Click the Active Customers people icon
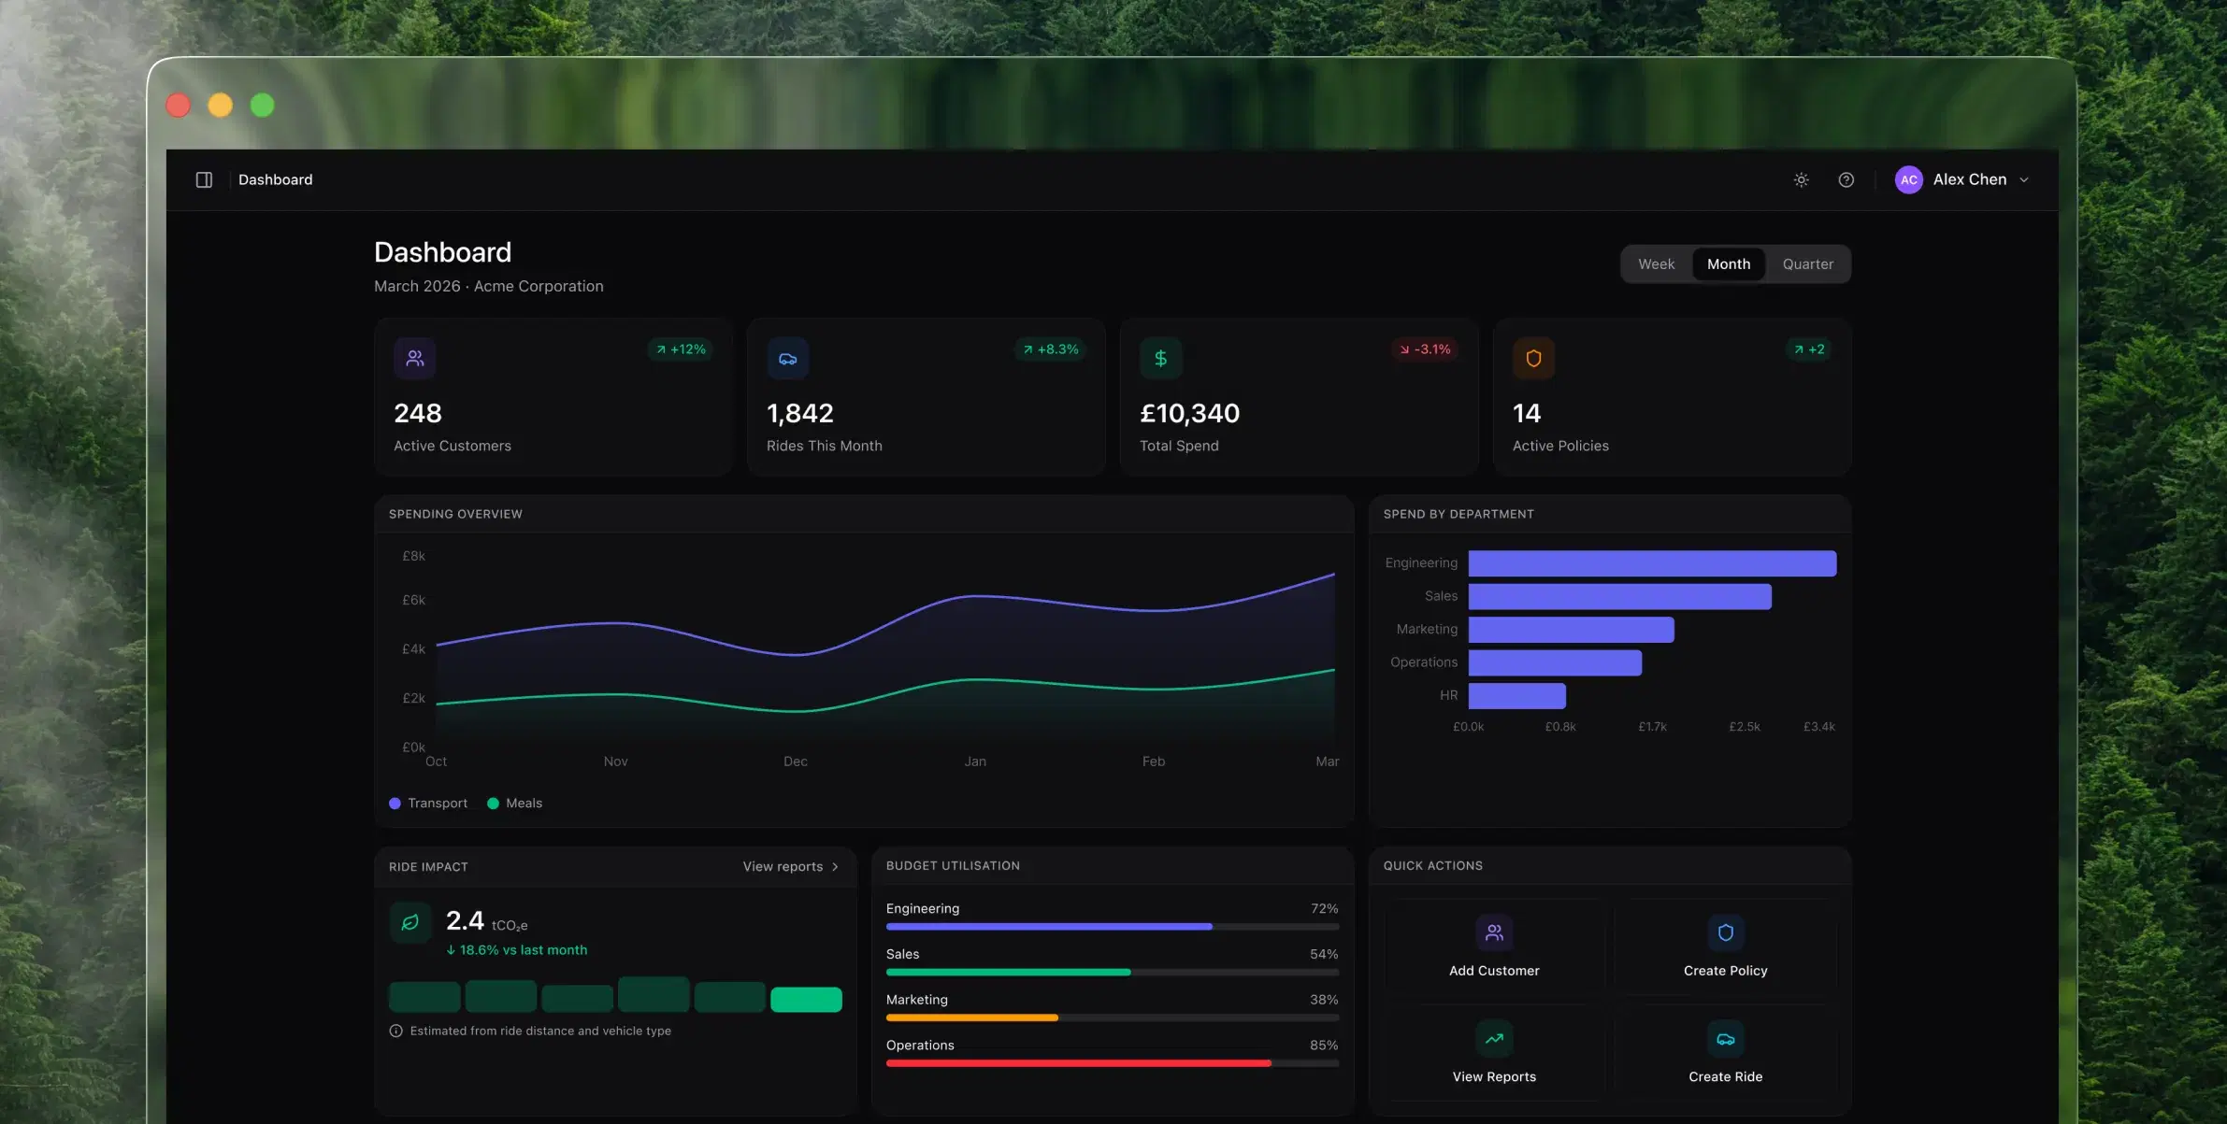 click(x=415, y=358)
